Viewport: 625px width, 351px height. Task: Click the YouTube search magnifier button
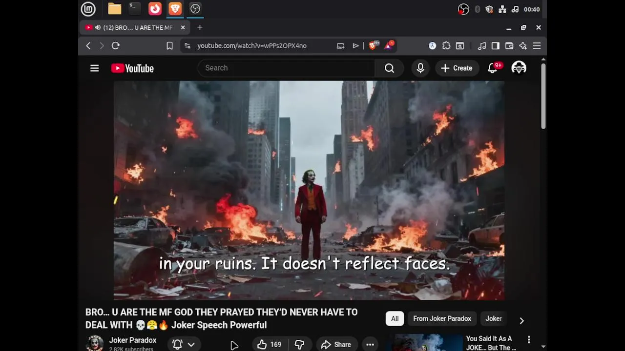pyautogui.click(x=389, y=68)
